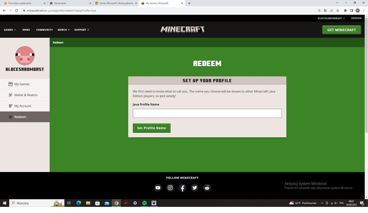Switch to Formularz wystawiania tab
This screenshot has width=368, height=213.
point(24,3)
